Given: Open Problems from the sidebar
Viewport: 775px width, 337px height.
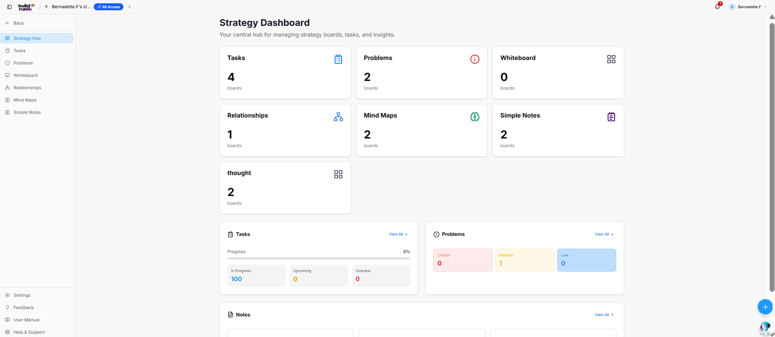Looking at the screenshot, I should point(37,63).
